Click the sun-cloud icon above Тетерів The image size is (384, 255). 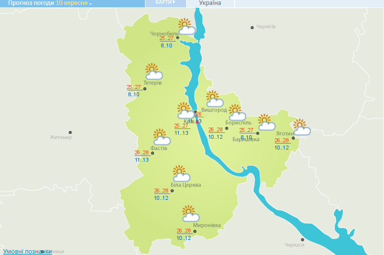(154, 71)
